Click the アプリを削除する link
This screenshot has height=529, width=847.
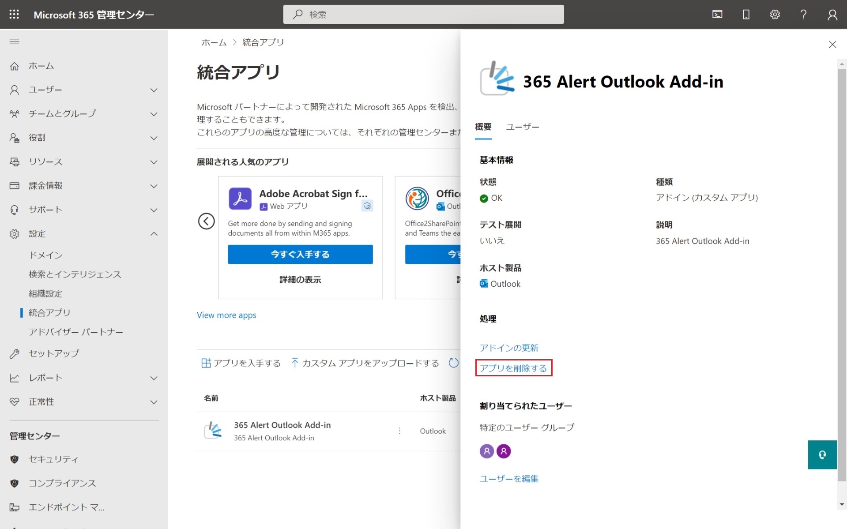click(x=513, y=368)
